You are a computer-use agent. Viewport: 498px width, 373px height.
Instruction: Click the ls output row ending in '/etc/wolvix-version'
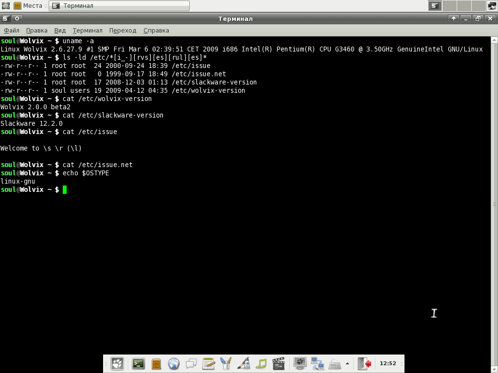click(x=123, y=90)
